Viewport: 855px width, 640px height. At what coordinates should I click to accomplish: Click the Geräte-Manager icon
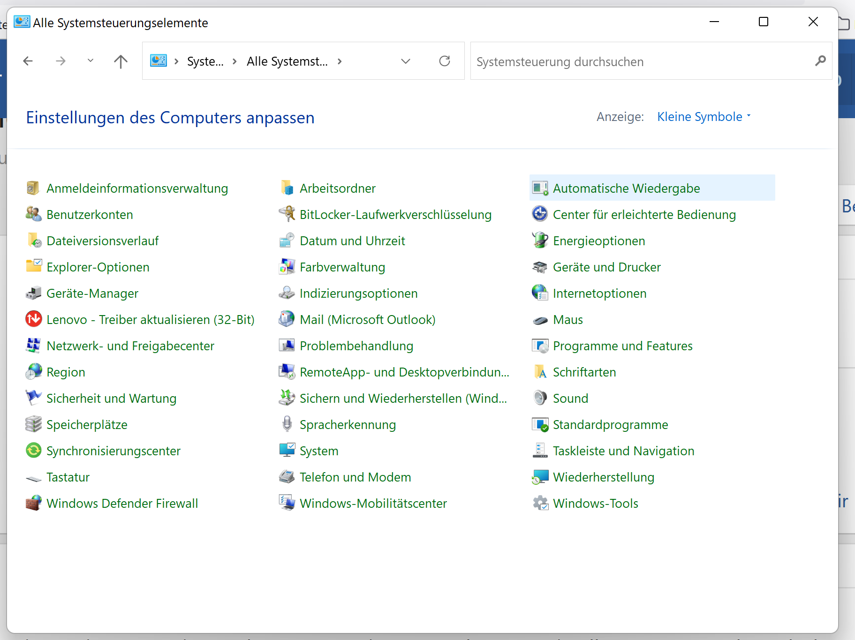click(x=33, y=293)
